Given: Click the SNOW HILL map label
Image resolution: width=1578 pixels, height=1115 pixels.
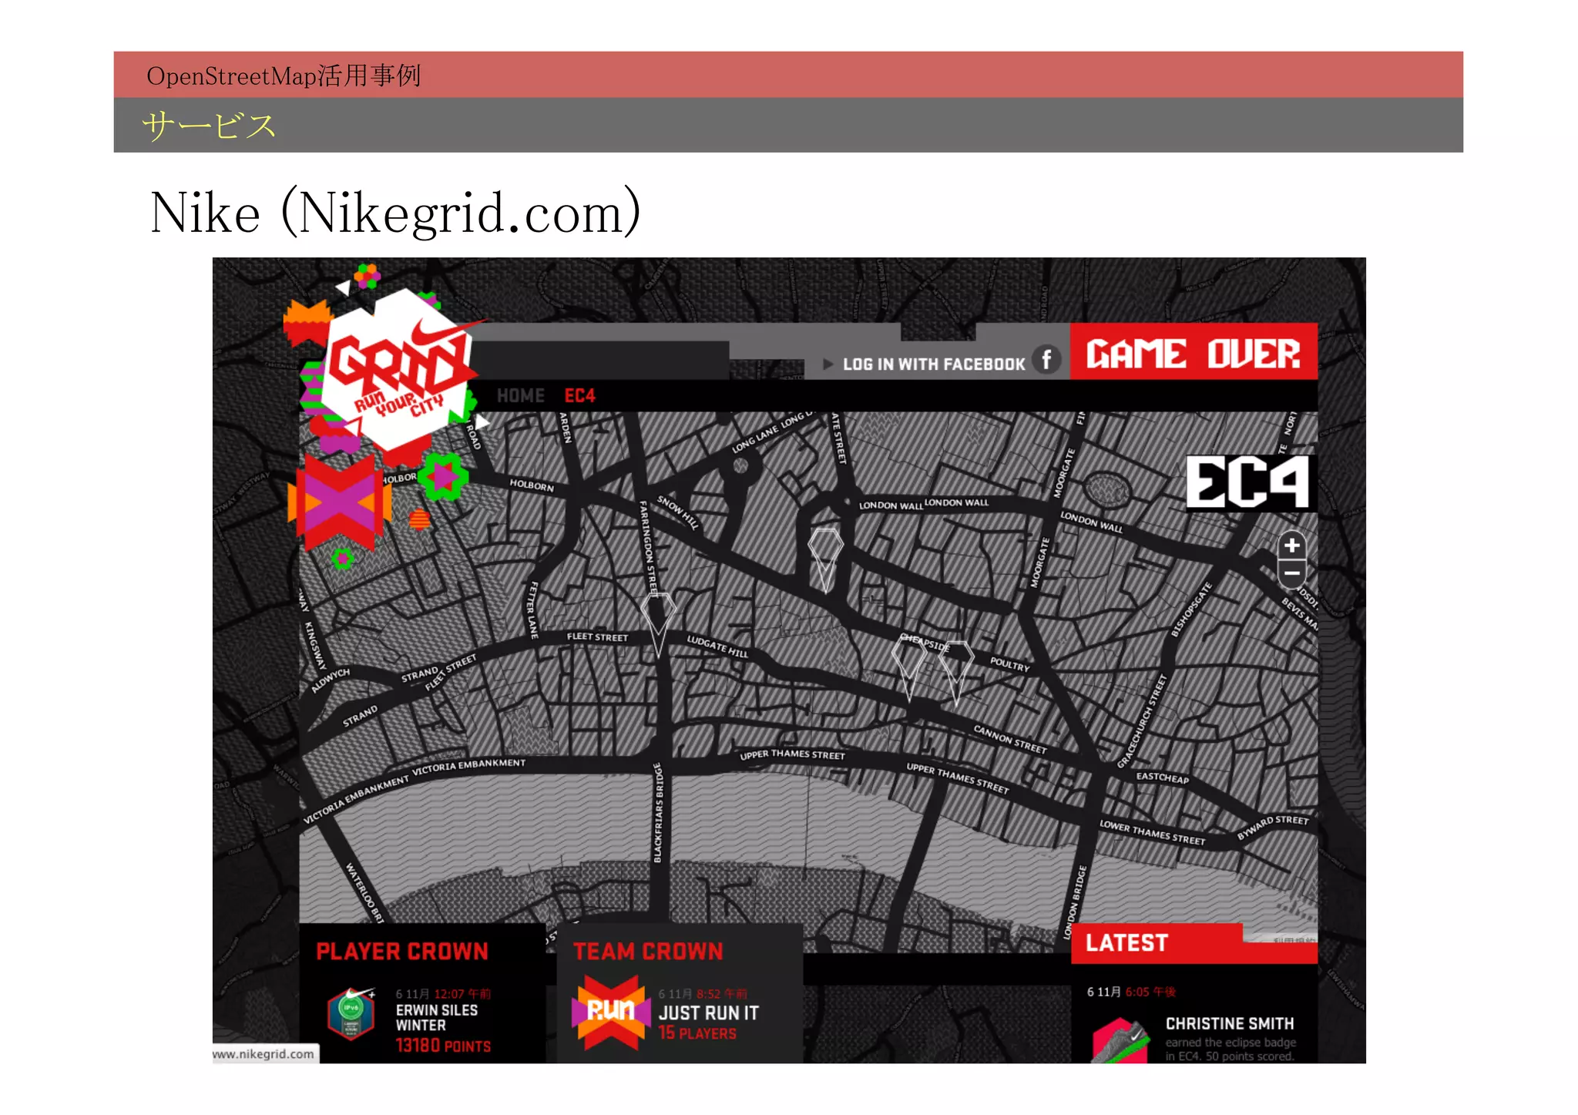Looking at the screenshot, I should tap(677, 512).
